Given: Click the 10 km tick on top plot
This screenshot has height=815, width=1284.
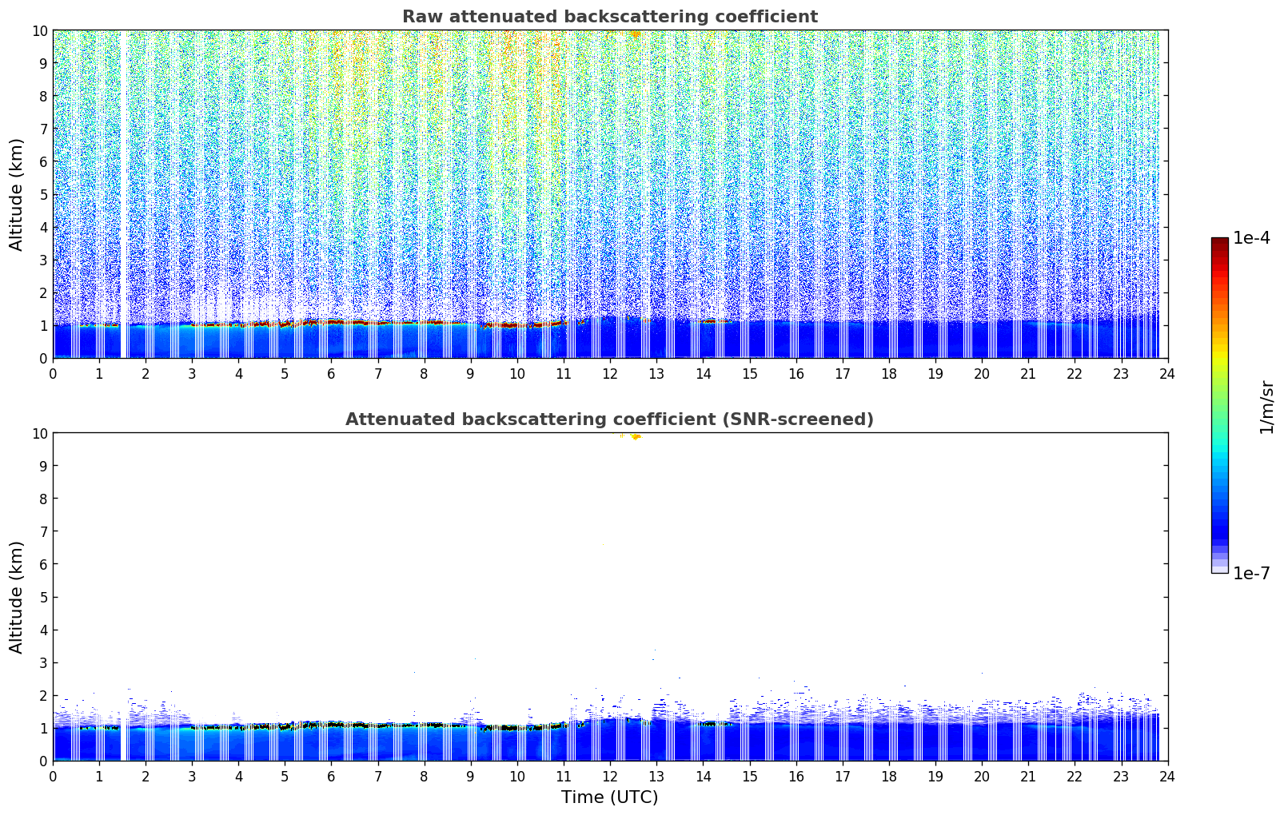Looking at the screenshot, I should click(38, 30).
